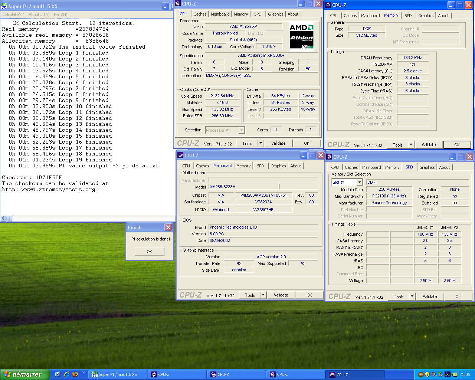Screen dimensions: 475x380
Task: Click the taskbar clock showing 21:06
Action: tap(465, 375)
